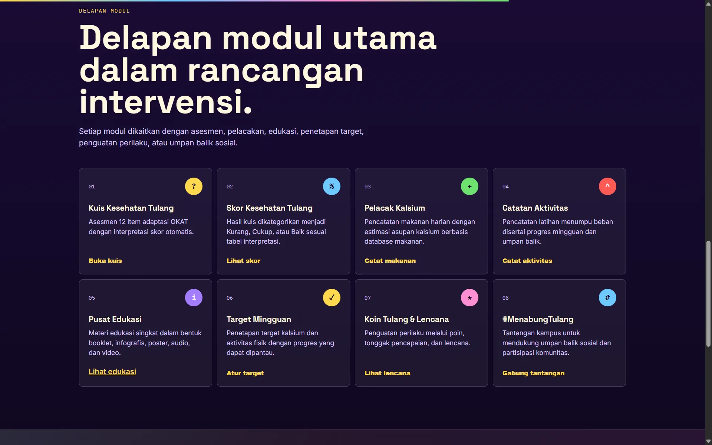Click the blue percent icon on Skor Kesehatan Tulang
This screenshot has height=445, width=712.
tap(332, 186)
